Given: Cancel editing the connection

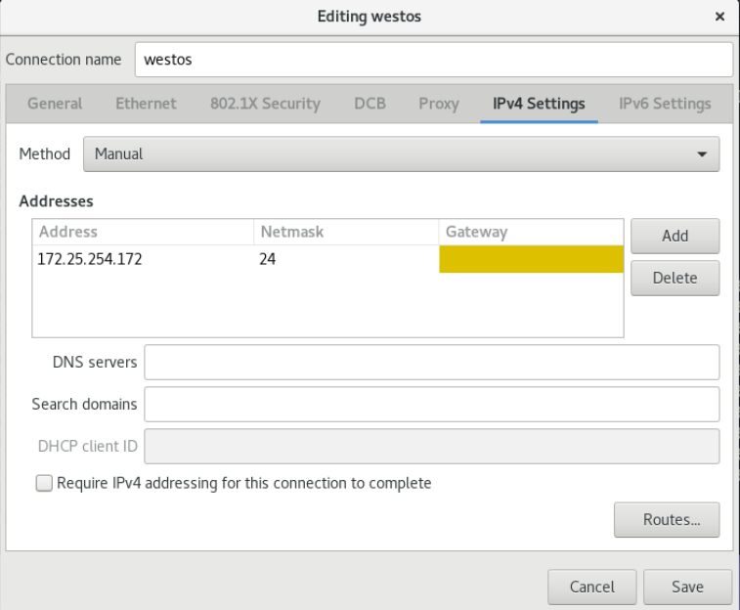Looking at the screenshot, I should (x=591, y=587).
